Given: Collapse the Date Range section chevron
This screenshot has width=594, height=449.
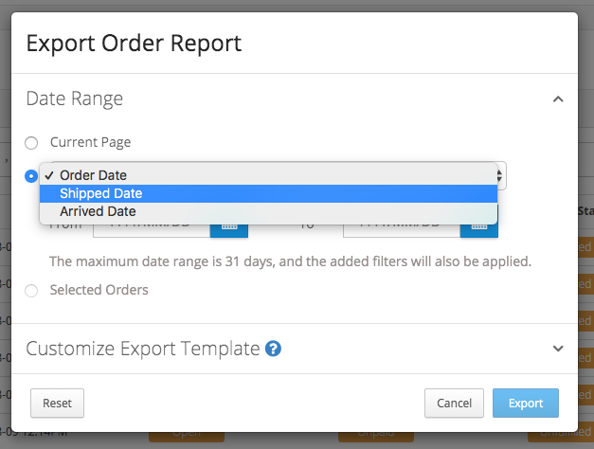Looking at the screenshot, I should coord(558,99).
